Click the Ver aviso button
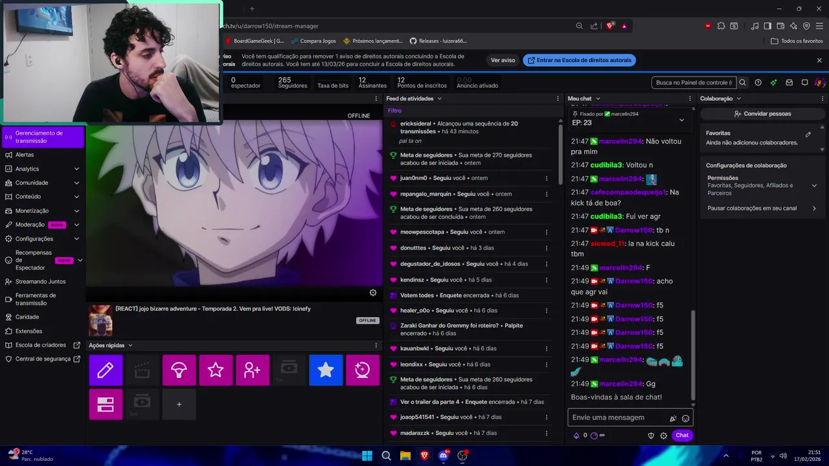Image resolution: width=829 pixels, height=466 pixels. click(x=503, y=60)
